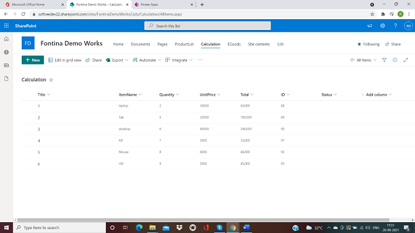Click the Search this list box
The height and width of the screenshot is (233, 415).
(x=207, y=26)
